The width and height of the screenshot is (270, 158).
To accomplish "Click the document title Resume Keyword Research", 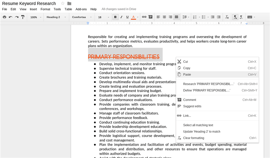I will (x=29, y=3).
